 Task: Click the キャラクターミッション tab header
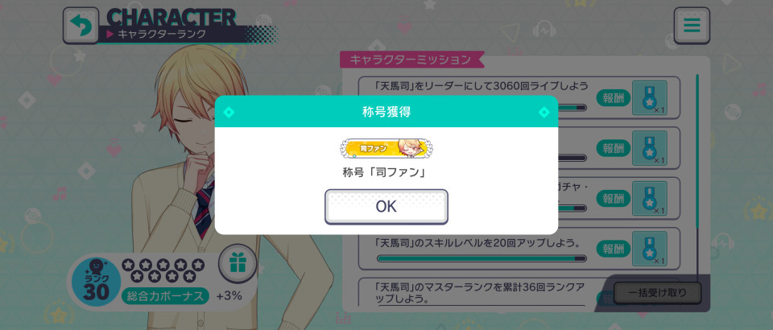(x=412, y=60)
